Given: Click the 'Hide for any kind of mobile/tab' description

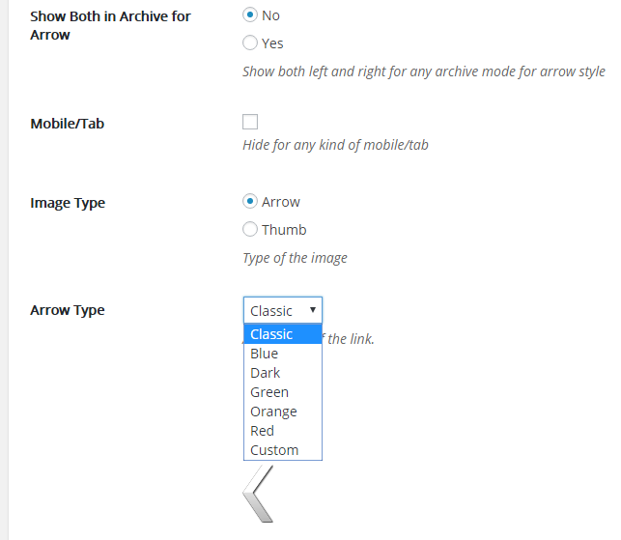Looking at the screenshot, I should [335, 145].
